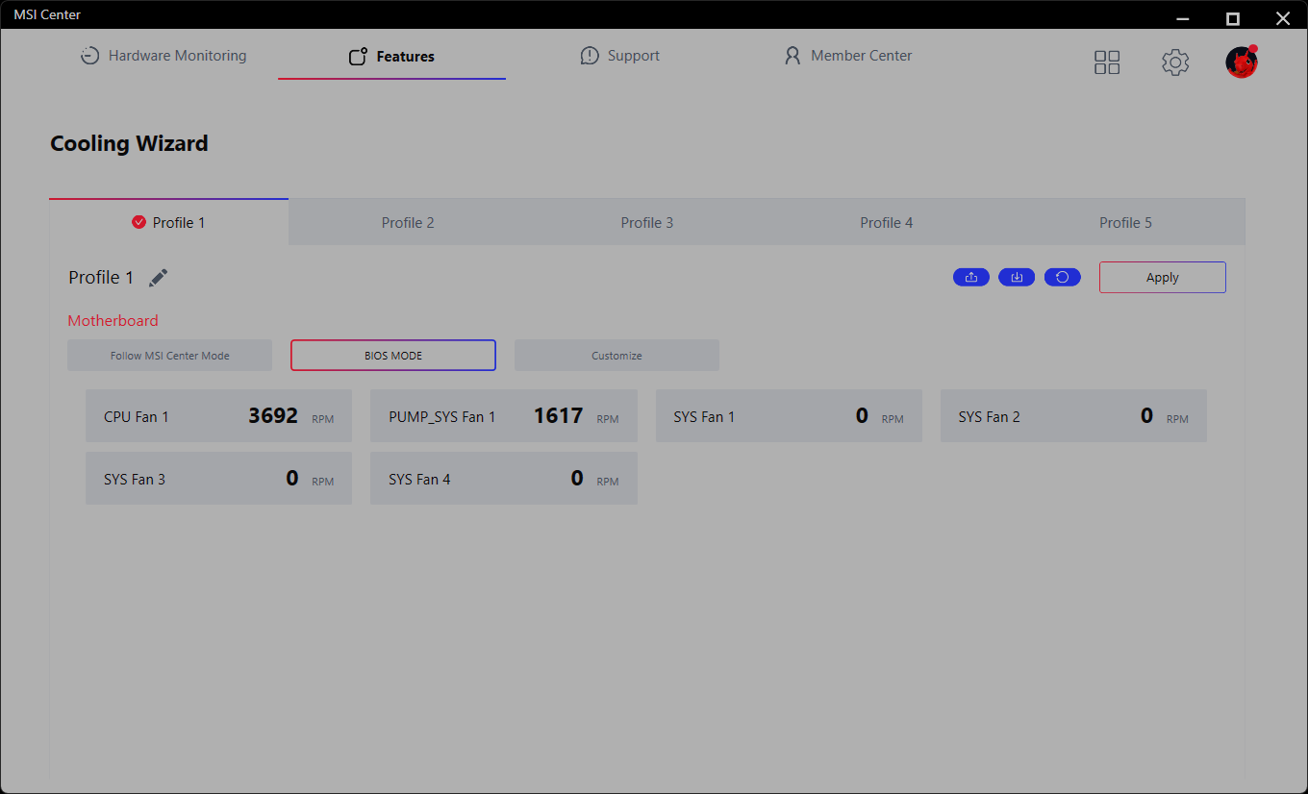Select the BIOS MODE option
This screenshot has height=794, width=1308.
393,356
